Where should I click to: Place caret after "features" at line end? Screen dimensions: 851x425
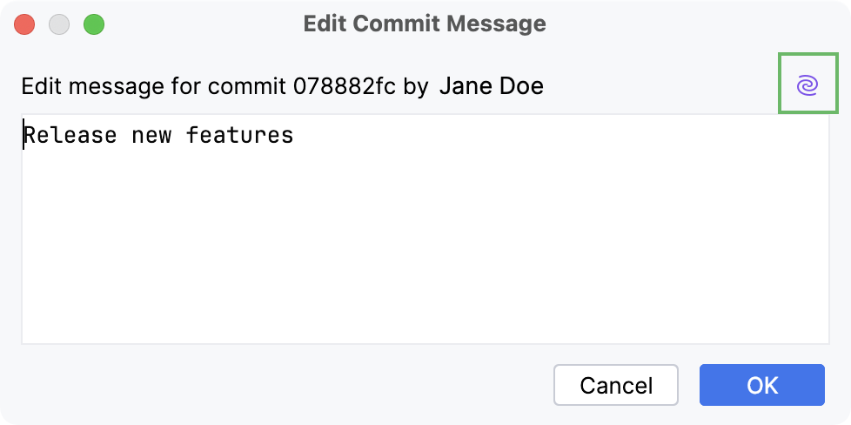(295, 136)
